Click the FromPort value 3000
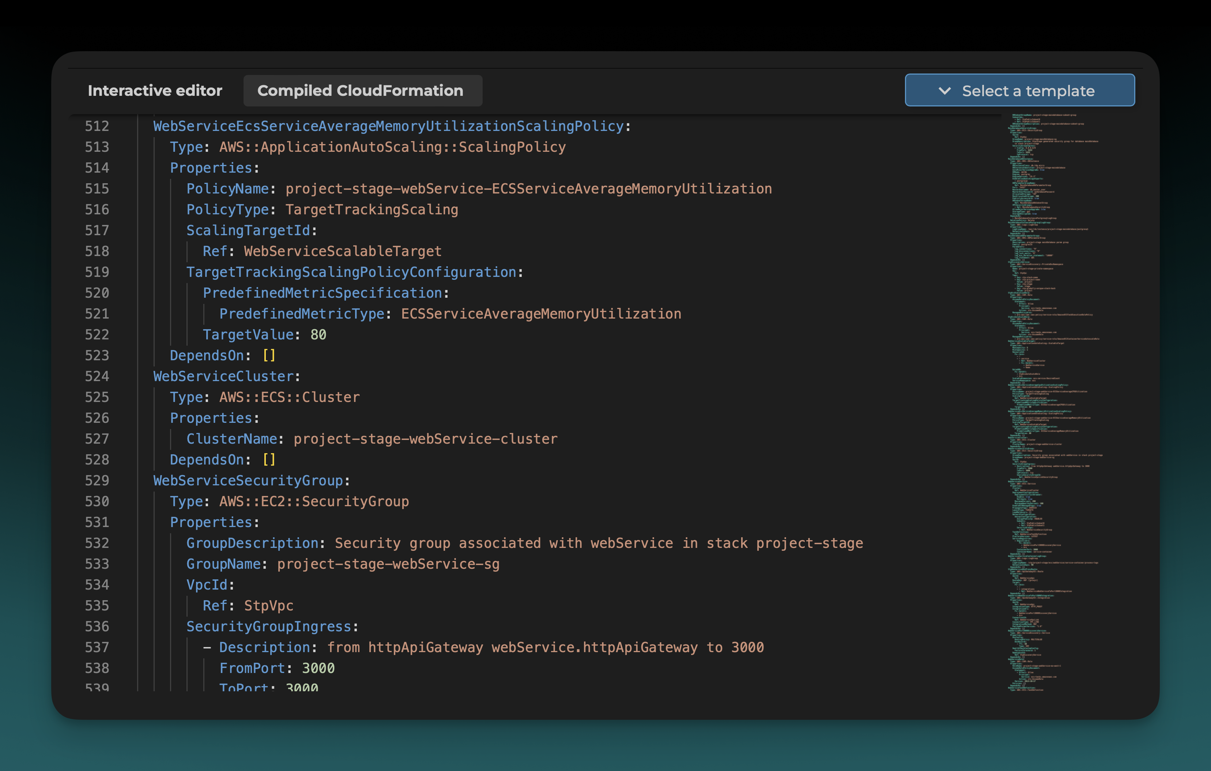1211x771 pixels. 318,669
